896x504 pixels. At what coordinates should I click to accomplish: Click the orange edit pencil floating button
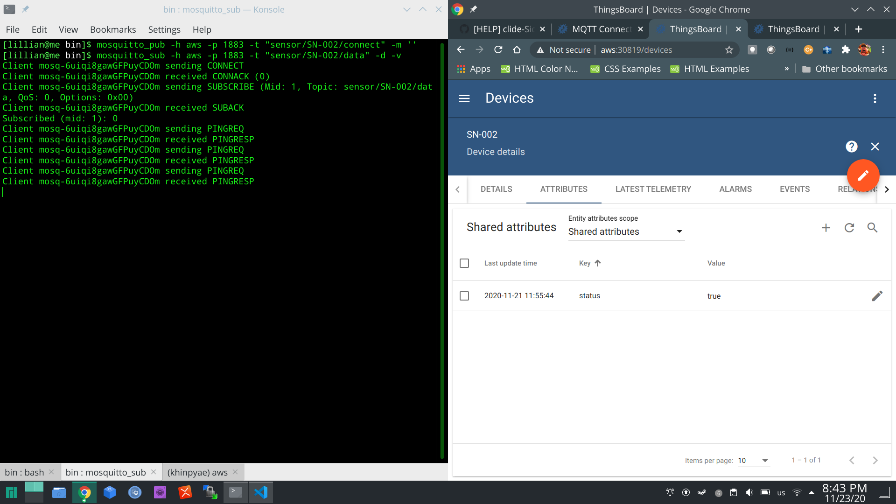pyautogui.click(x=863, y=175)
